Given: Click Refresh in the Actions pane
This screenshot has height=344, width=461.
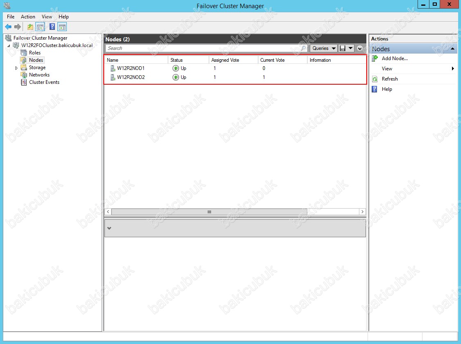Looking at the screenshot, I should tap(390, 79).
